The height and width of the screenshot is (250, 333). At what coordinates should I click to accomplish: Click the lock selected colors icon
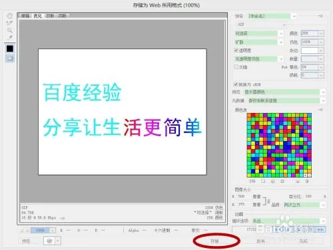coord(282,181)
